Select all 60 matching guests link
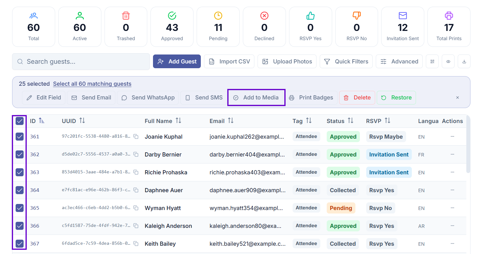 click(x=92, y=84)
